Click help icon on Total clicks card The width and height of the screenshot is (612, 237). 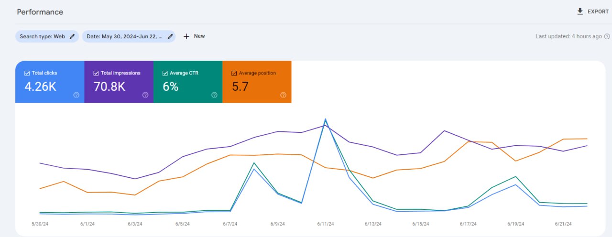click(x=76, y=95)
